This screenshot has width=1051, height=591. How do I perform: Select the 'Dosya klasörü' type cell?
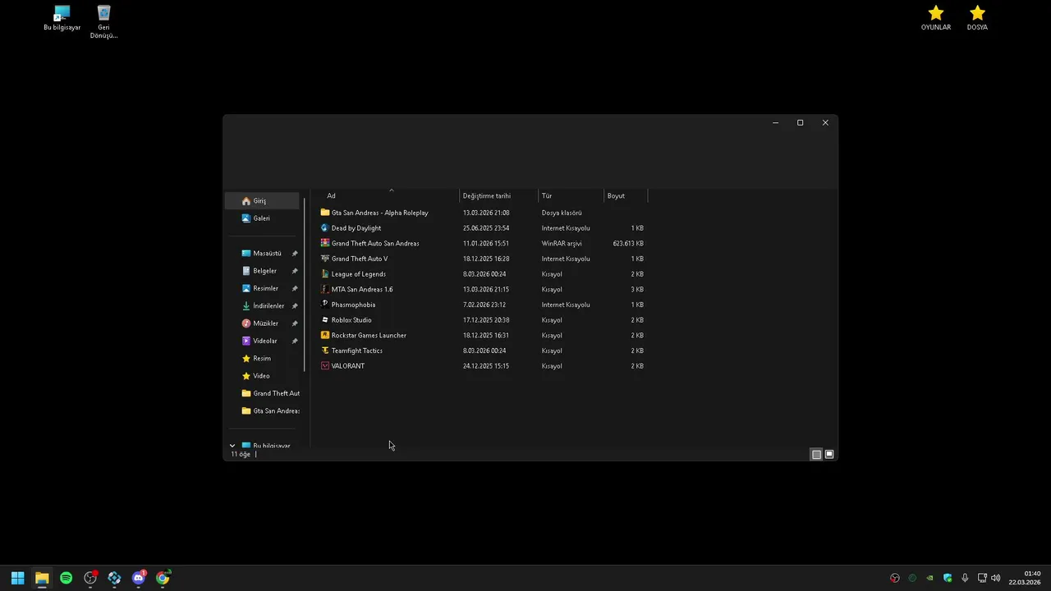click(562, 213)
